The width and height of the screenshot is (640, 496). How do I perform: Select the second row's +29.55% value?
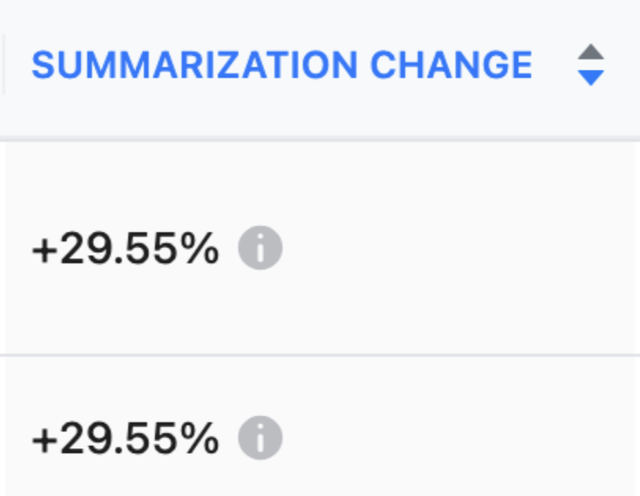click(x=125, y=438)
